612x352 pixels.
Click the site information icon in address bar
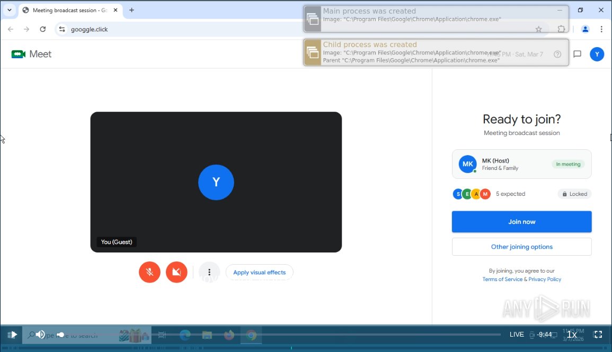[62, 29]
